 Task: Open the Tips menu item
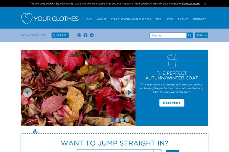click(158, 19)
